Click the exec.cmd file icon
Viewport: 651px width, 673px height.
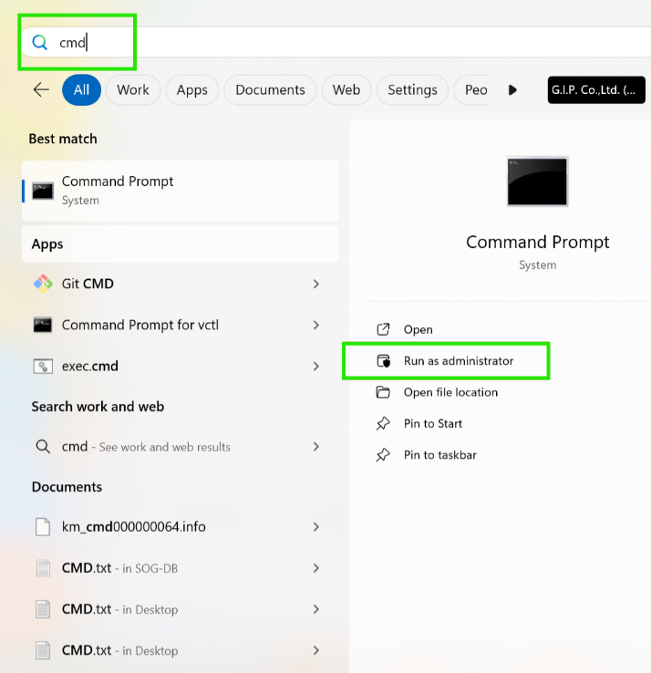click(x=43, y=366)
